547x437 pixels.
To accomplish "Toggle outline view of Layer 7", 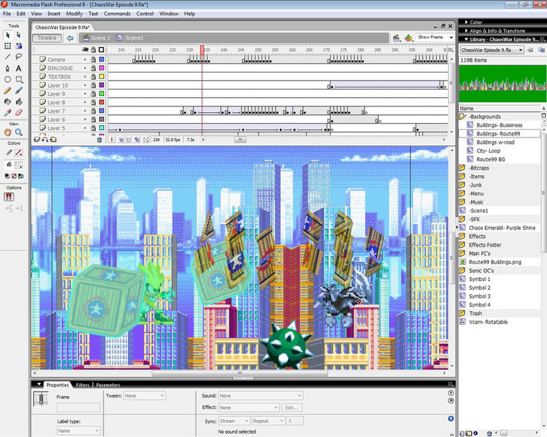I will point(101,111).
